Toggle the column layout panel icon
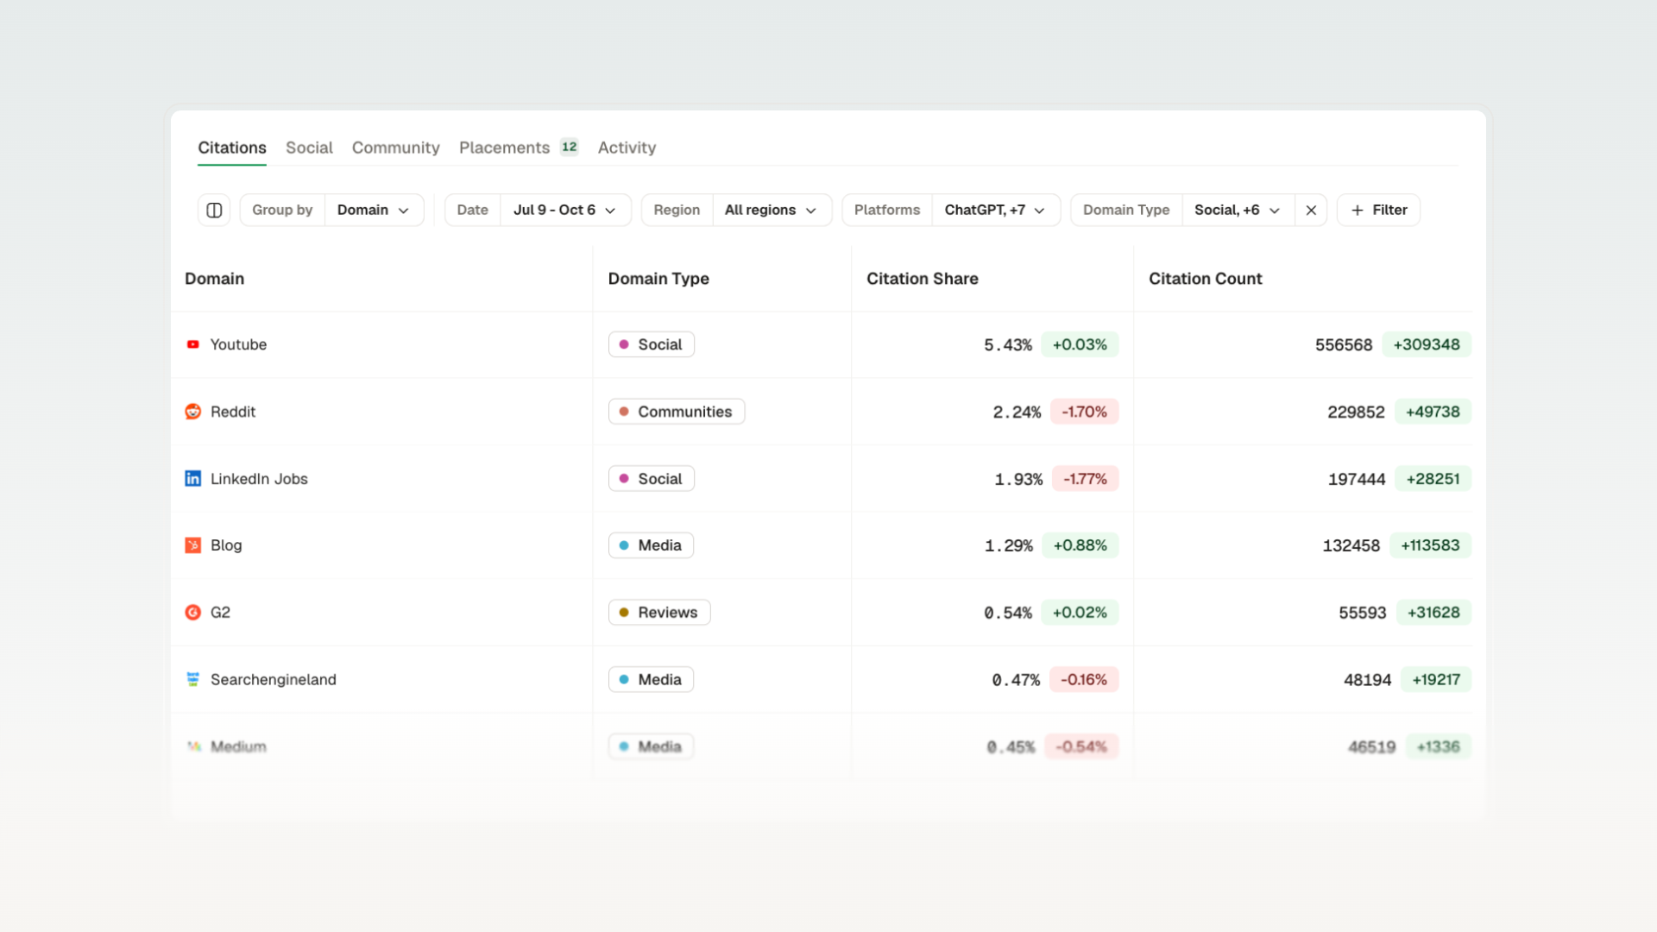Screen dimensions: 1657x932 (214, 210)
